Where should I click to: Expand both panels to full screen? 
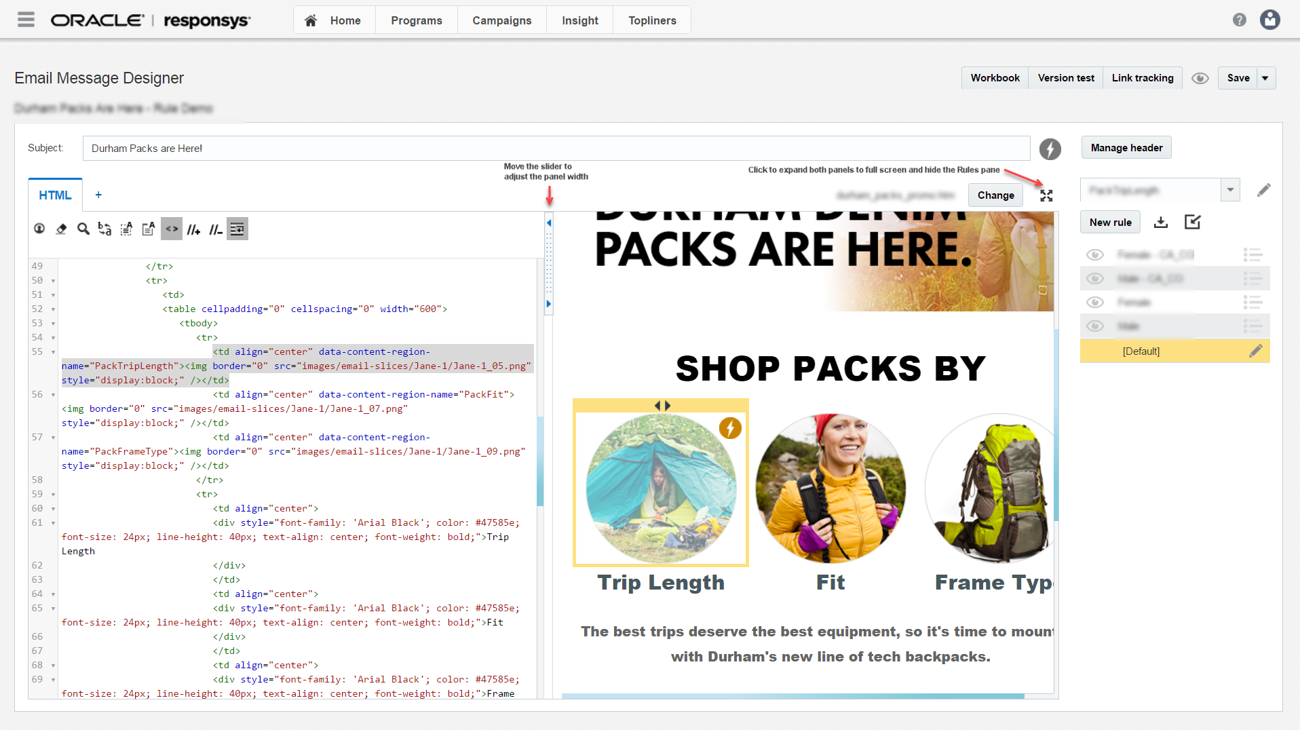[1046, 195]
